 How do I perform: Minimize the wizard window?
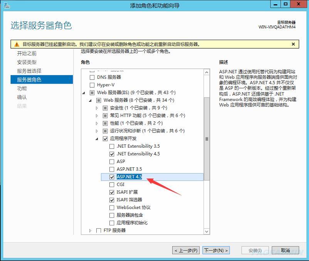[x=275, y=4]
